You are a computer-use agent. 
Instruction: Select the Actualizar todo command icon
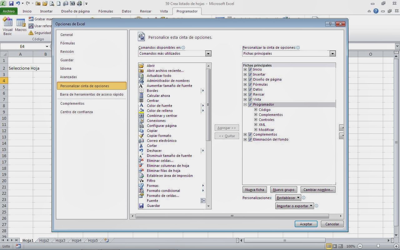(x=141, y=76)
